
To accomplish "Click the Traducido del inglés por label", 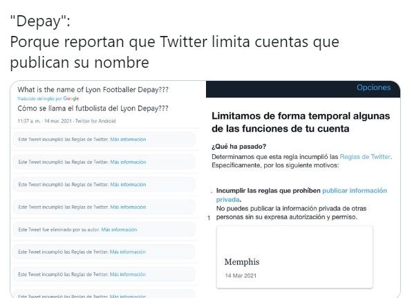I will (x=40, y=99).
